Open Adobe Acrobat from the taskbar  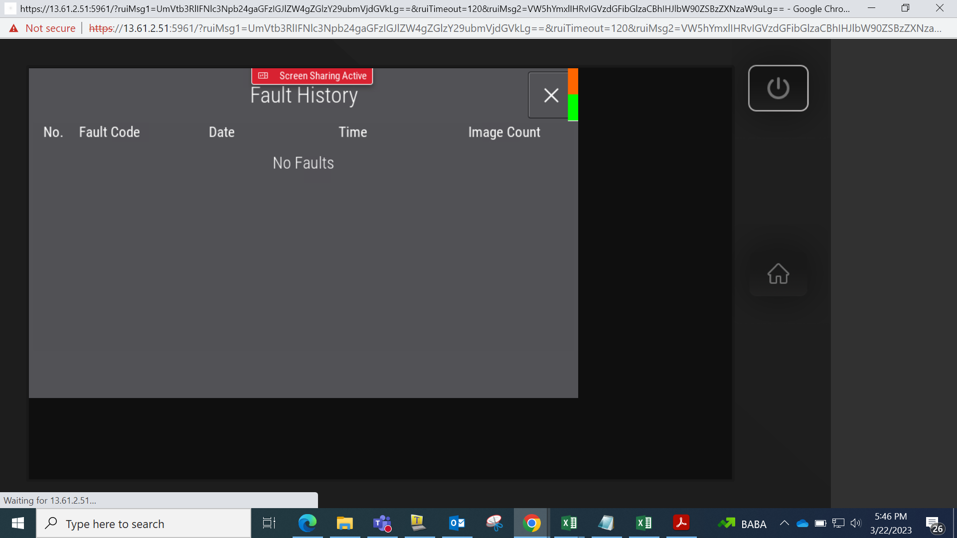(x=681, y=523)
